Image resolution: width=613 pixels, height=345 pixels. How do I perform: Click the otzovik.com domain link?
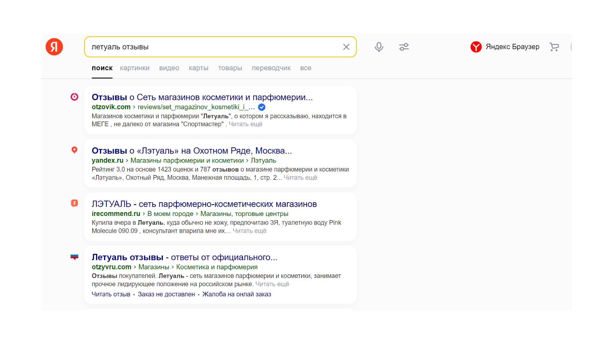click(x=111, y=107)
